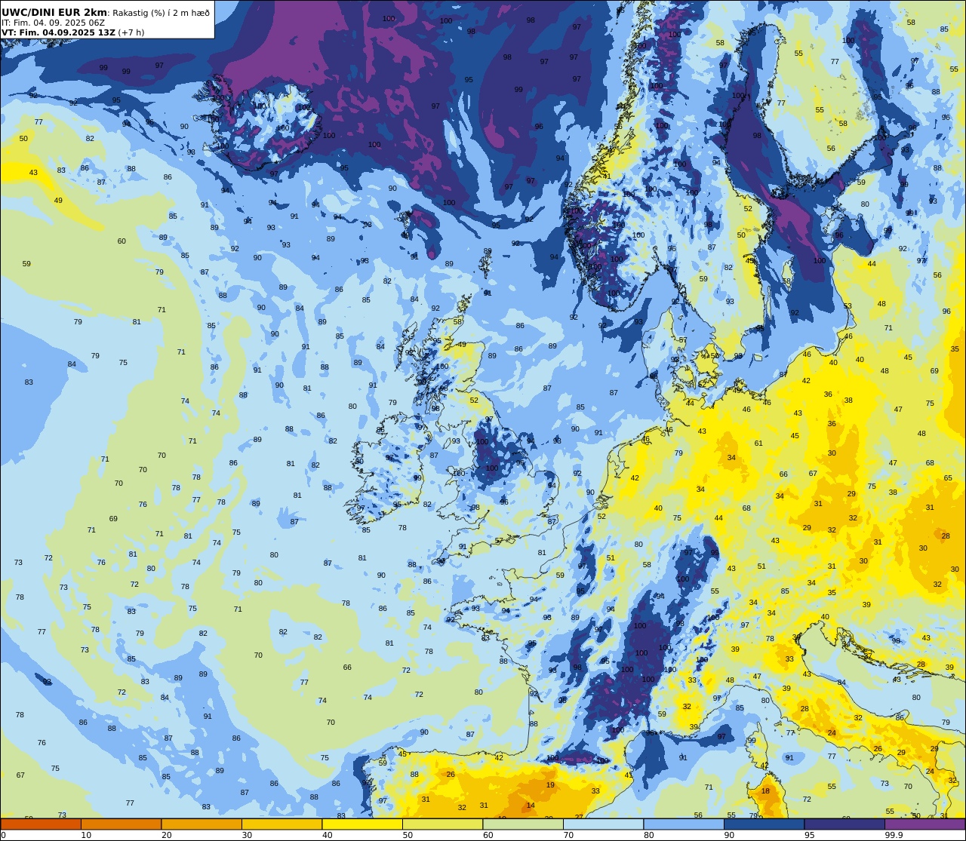Image resolution: width=966 pixels, height=841 pixels.
Task: Click the legend tick label 99.9
Action: click(894, 835)
